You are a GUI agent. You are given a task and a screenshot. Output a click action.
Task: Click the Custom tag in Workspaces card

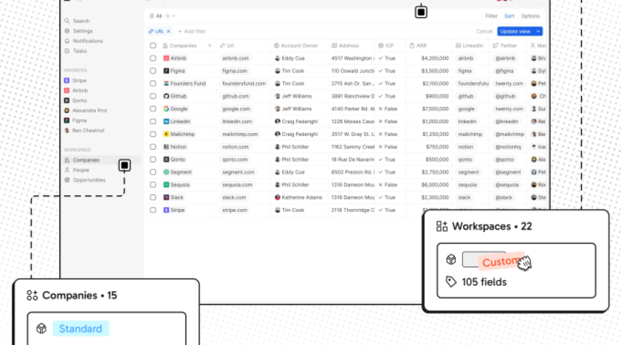pyautogui.click(x=501, y=262)
